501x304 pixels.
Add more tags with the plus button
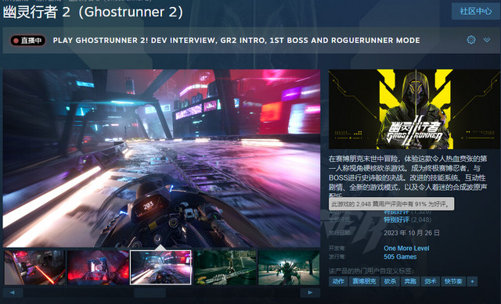click(x=472, y=281)
